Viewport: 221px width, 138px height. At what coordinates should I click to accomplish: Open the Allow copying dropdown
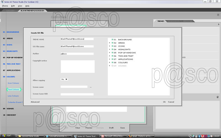(x=64, y=79)
